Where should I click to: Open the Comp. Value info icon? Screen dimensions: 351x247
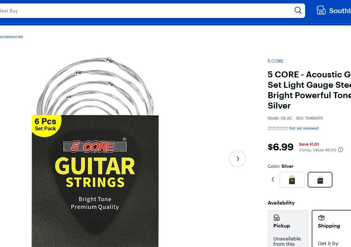click(340, 150)
